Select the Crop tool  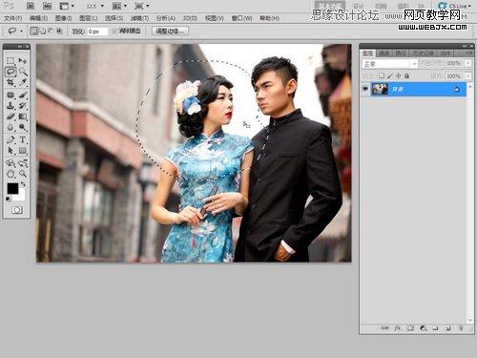(x=10, y=83)
